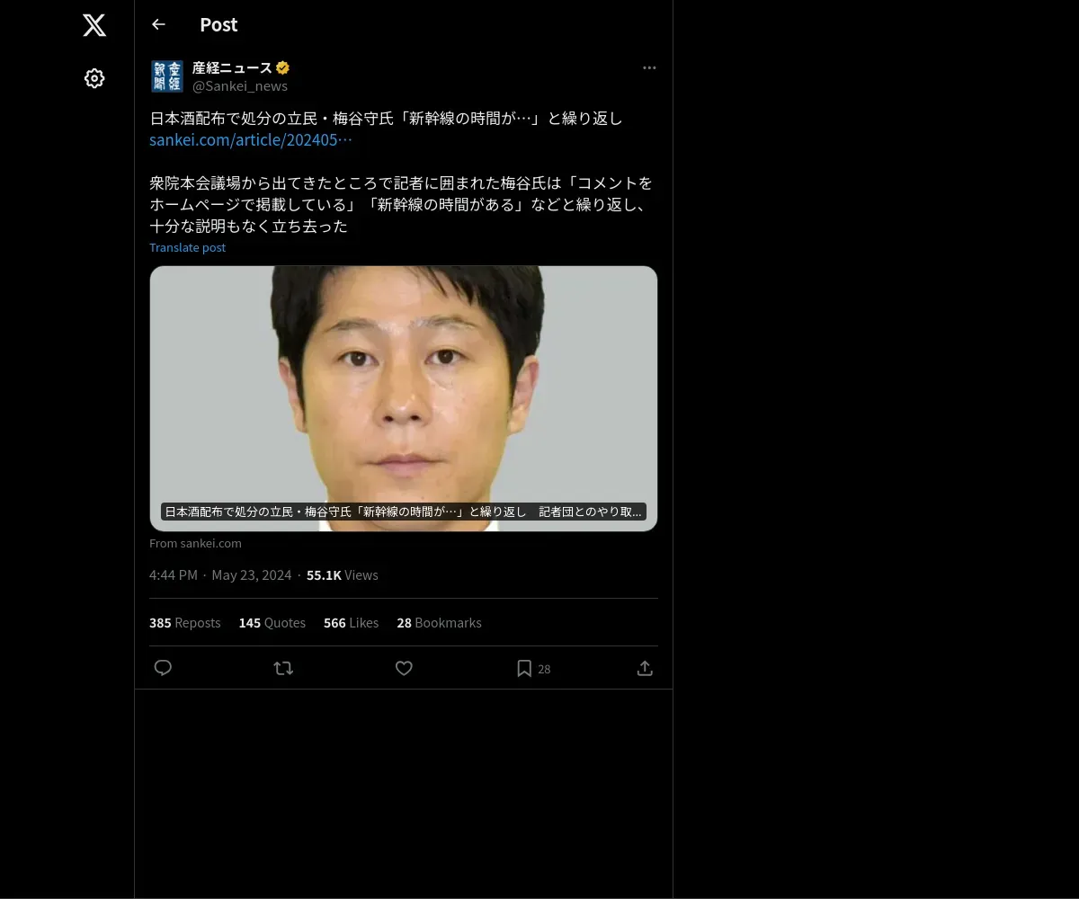1079x899 pixels.
Task: Click the From sankei.com source label
Action: (x=195, y=543)
